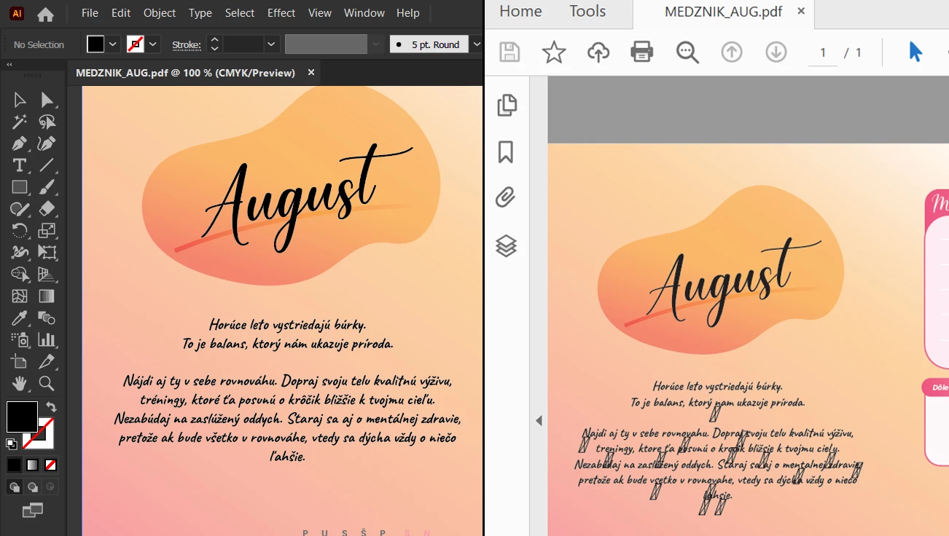This screenshot has width=949, height=536.
Task: Change Illustrator screen mode
Action: click(x=33, y=511)
